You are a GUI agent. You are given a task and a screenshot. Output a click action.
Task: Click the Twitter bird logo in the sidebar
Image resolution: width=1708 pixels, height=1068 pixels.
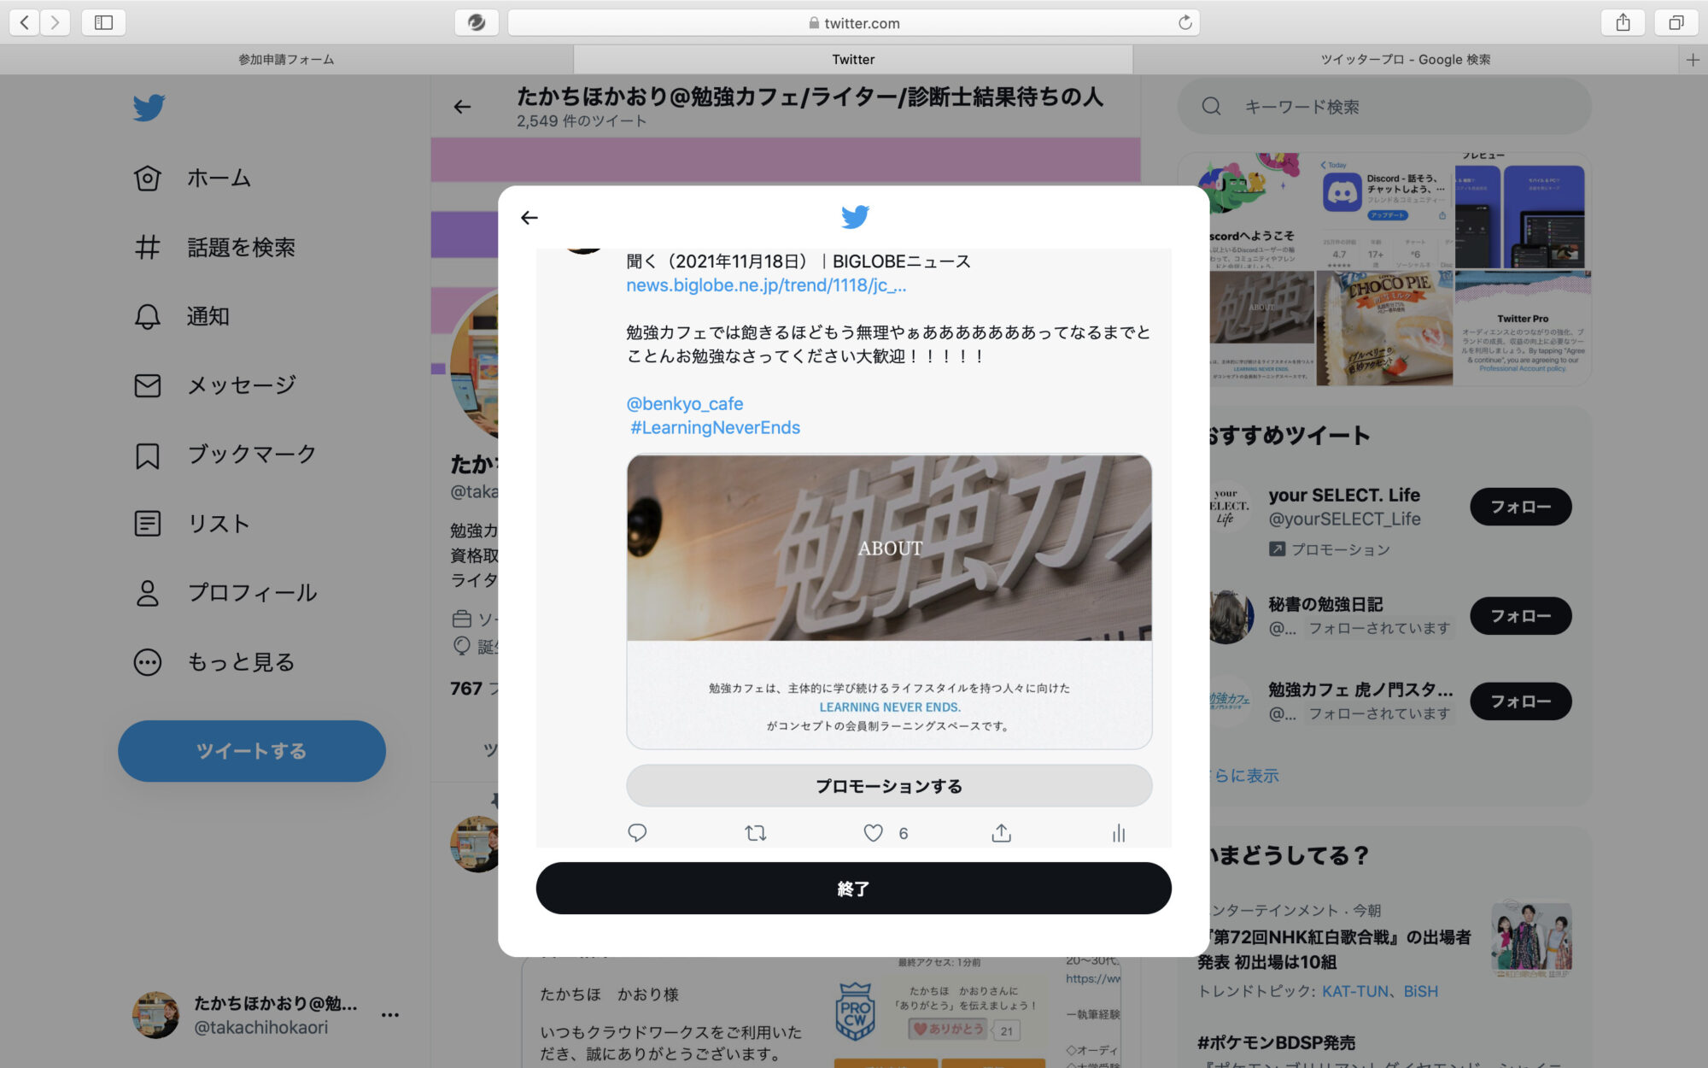click(x=149, y=108)
